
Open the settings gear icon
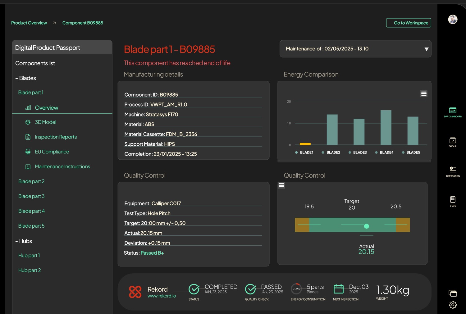[453, 305]
